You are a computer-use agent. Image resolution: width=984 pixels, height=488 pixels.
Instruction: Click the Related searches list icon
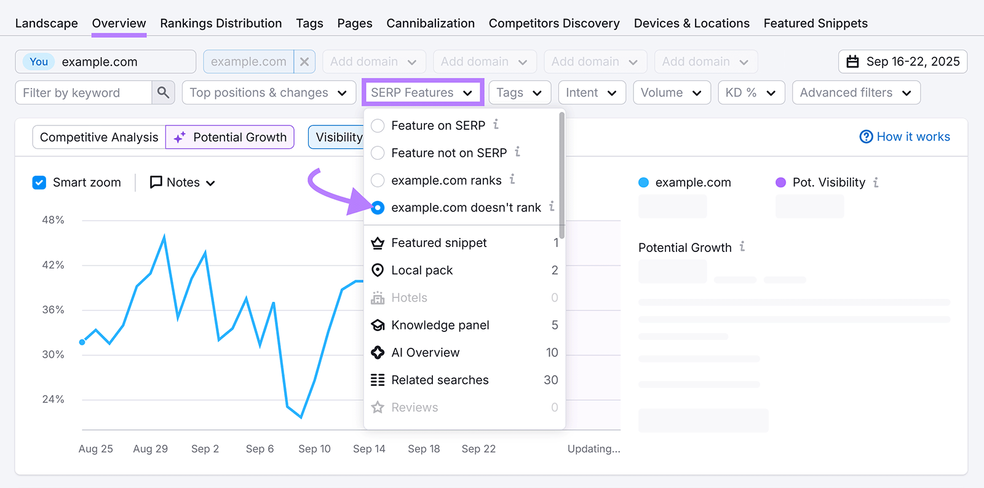378,380
